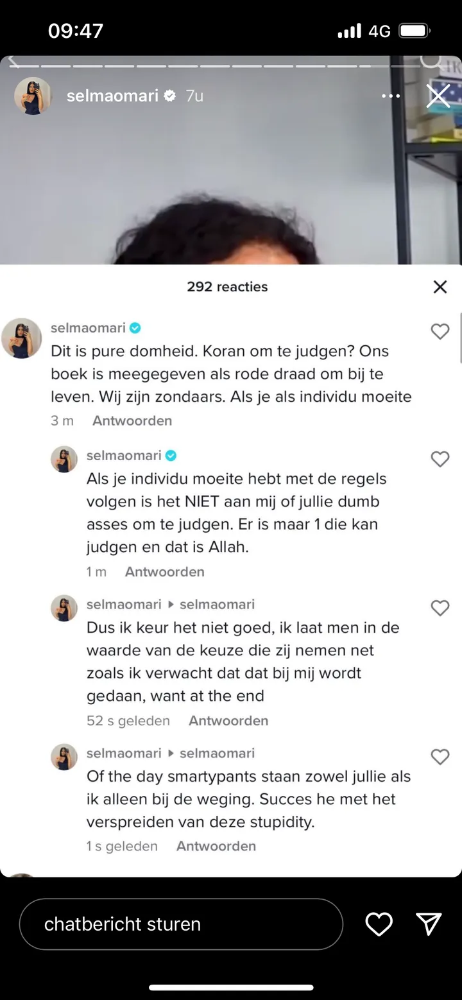Like the comment ending 'en dat is Allah'
The height and width of the screenshot is (1000, 462).
point(440,459)
